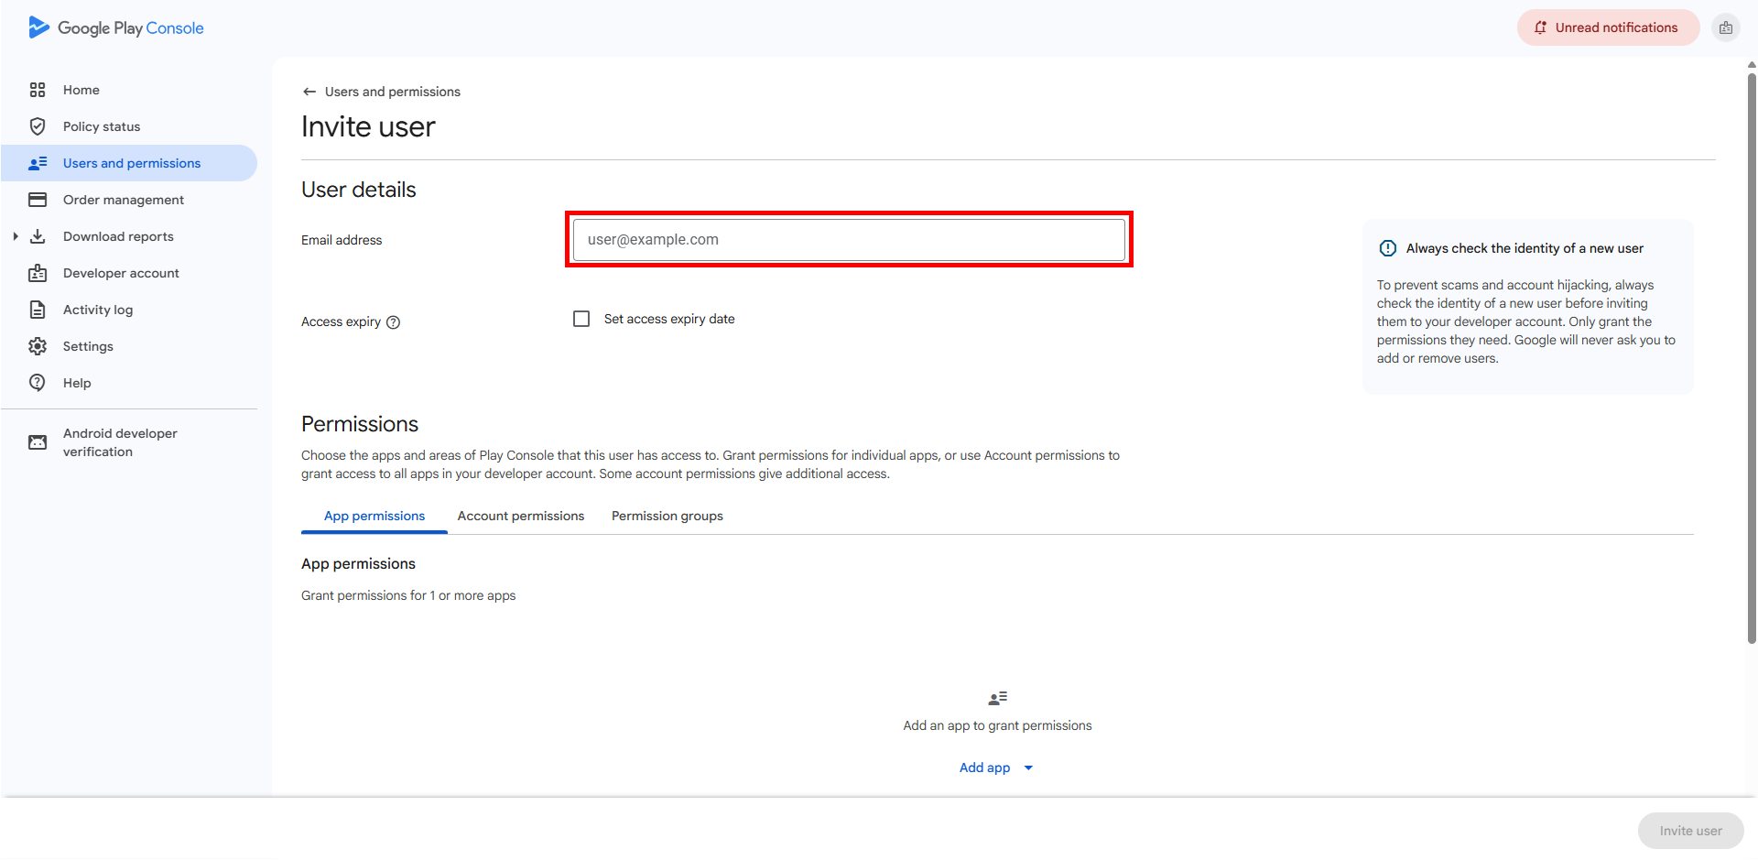Click the Google Play Console logo

click(116, 27)
